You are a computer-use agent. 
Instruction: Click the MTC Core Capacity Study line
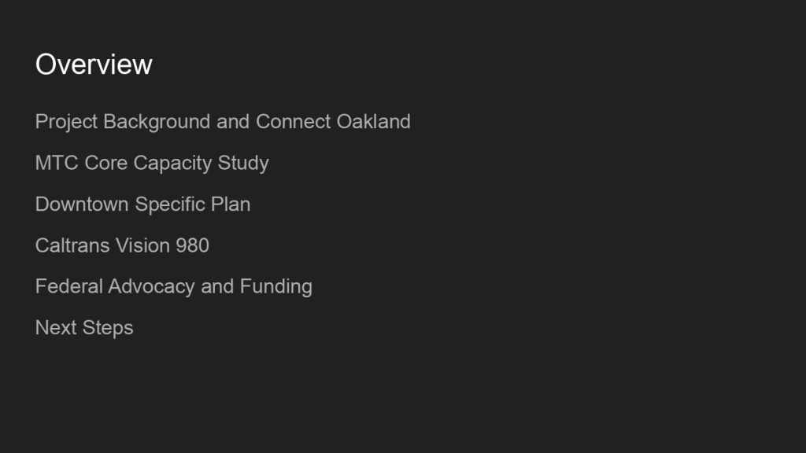coord(152,163)
